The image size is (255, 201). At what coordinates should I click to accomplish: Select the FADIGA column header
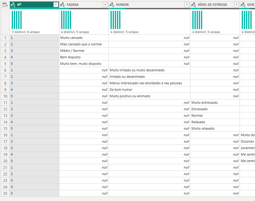[x=84, y=5]
